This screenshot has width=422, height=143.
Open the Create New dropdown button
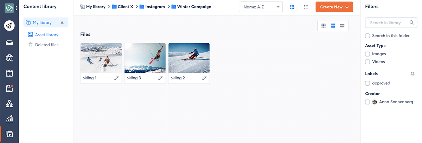point(334,7)
